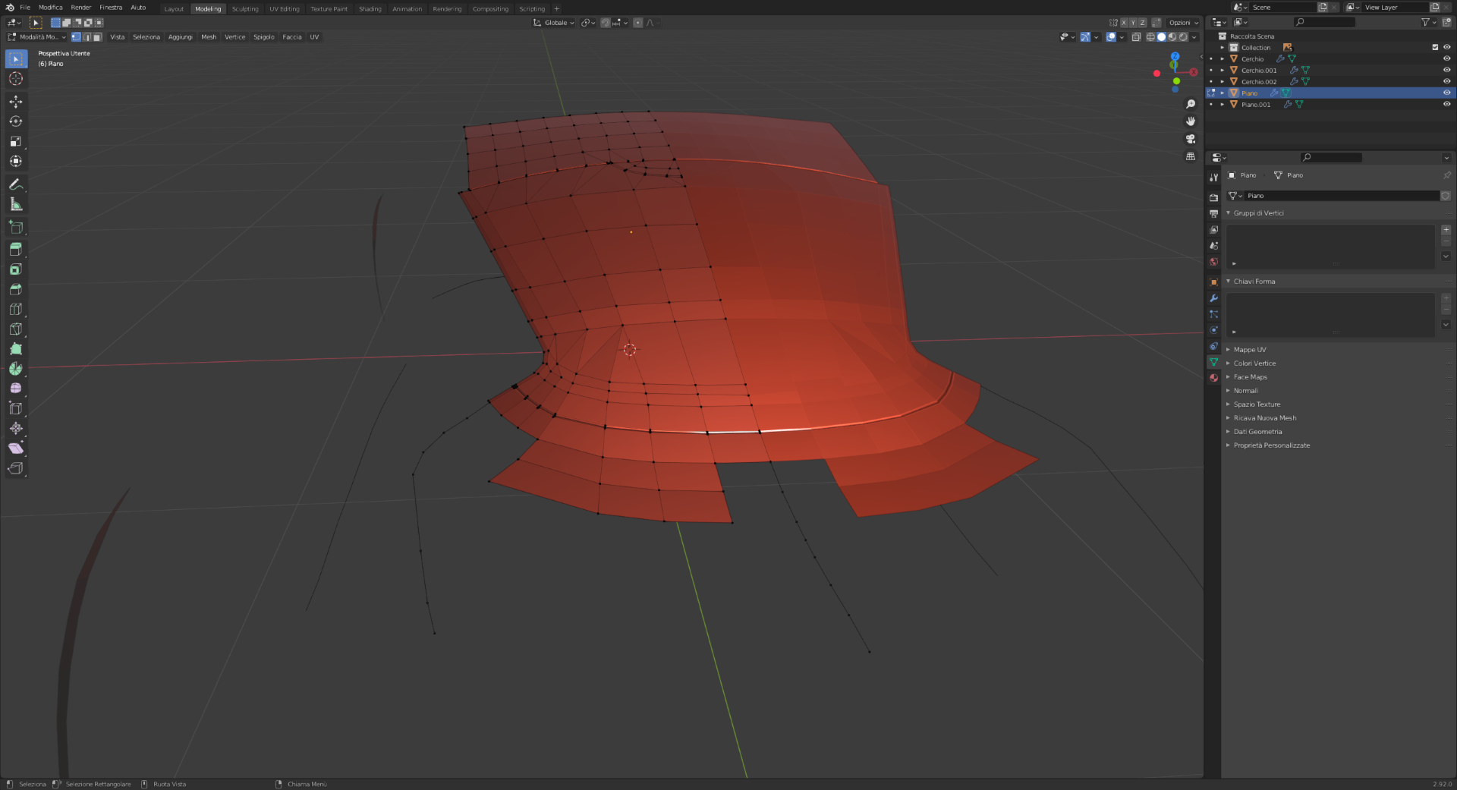Toggle visibility of Piano.001 in outliner
The image size is (1457, 790).
tap(1446, 105)
